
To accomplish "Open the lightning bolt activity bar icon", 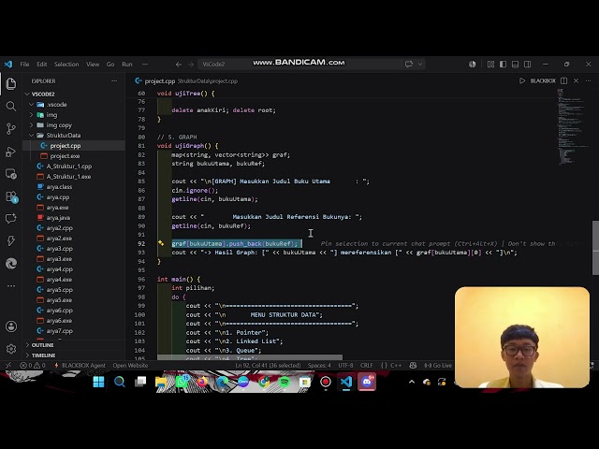I will coord(11,241).
